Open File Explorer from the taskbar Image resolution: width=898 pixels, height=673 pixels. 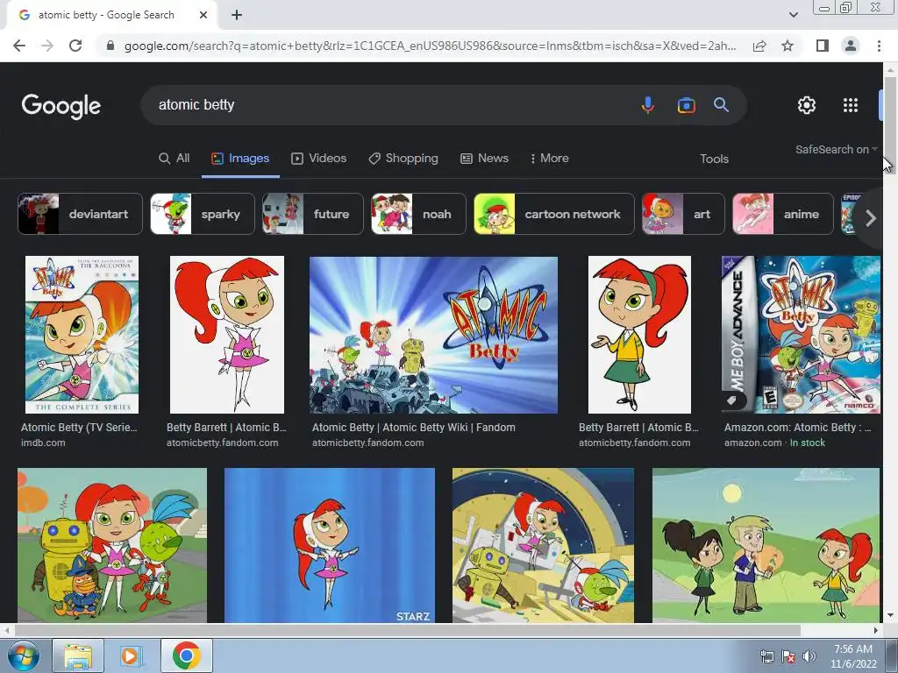[78, 655]
